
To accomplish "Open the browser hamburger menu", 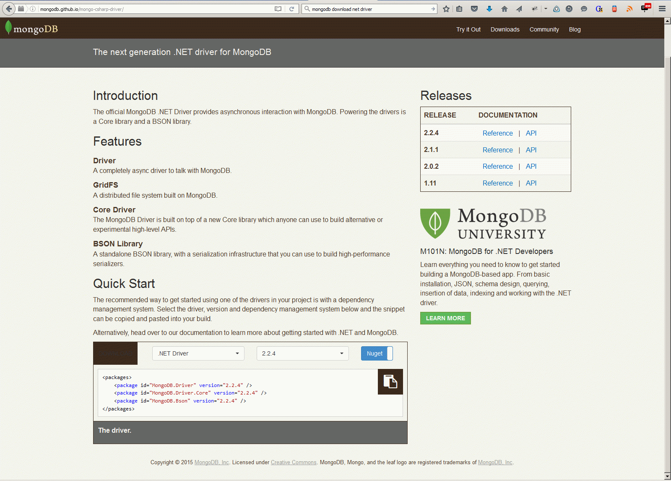I will point(662,9).
